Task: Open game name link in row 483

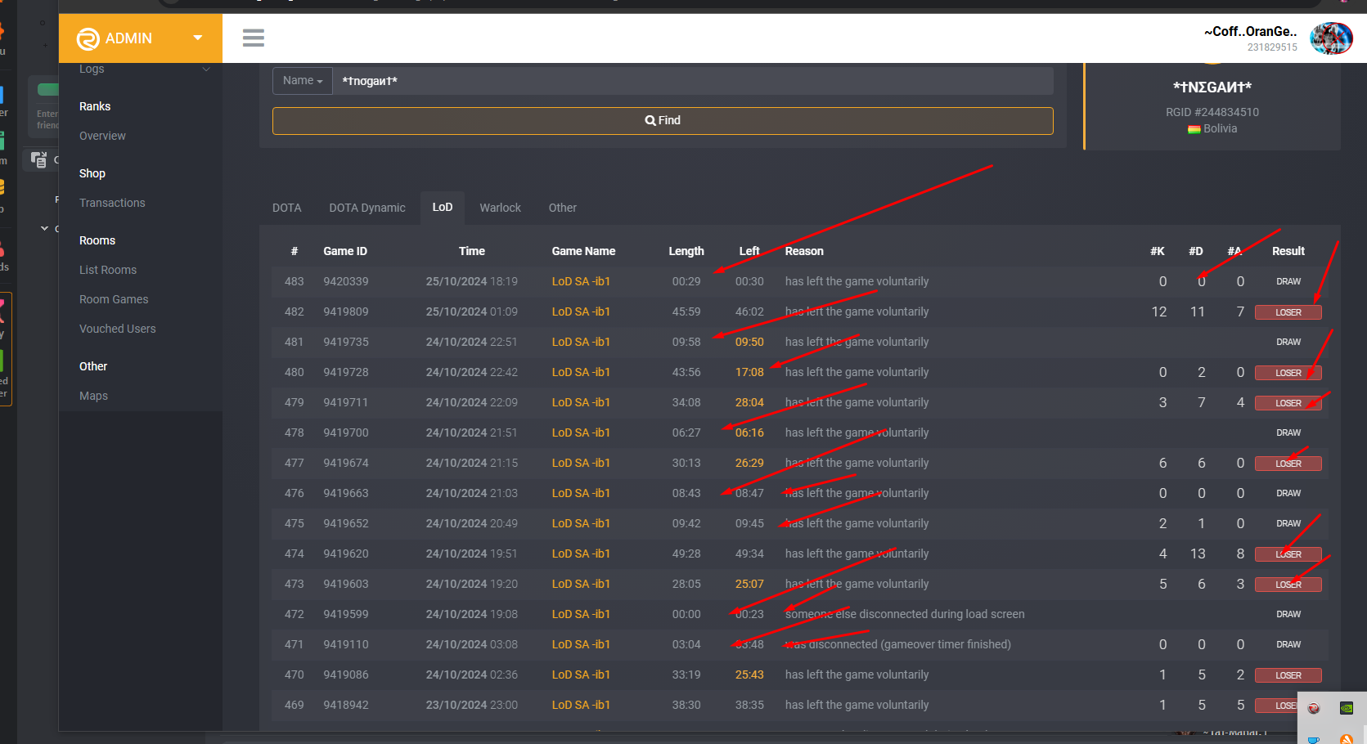Action: (581, 281)
